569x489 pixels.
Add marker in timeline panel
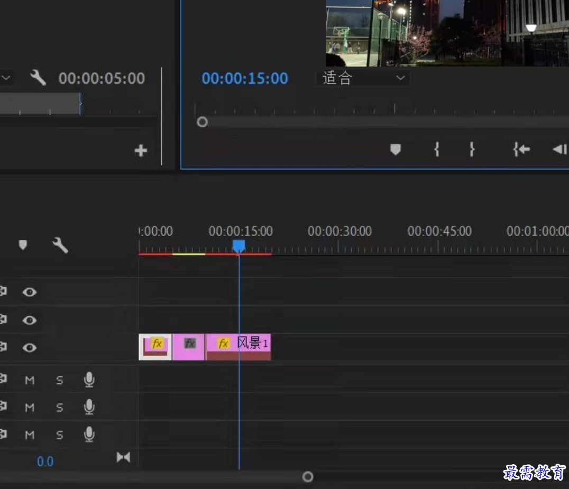[x=23, y=245]
